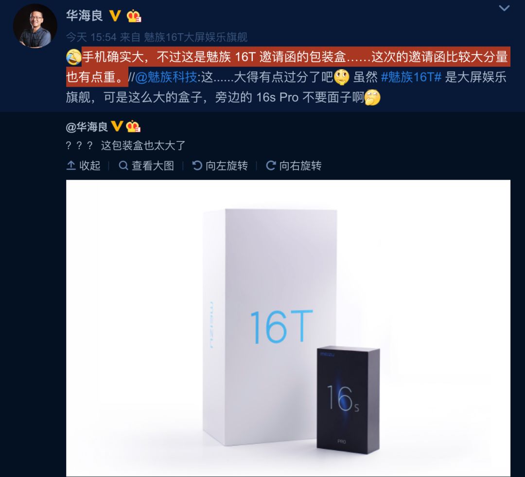Click the crown badge in the reposted post
This screenshot has height=477, width=525.
point(133,127)
